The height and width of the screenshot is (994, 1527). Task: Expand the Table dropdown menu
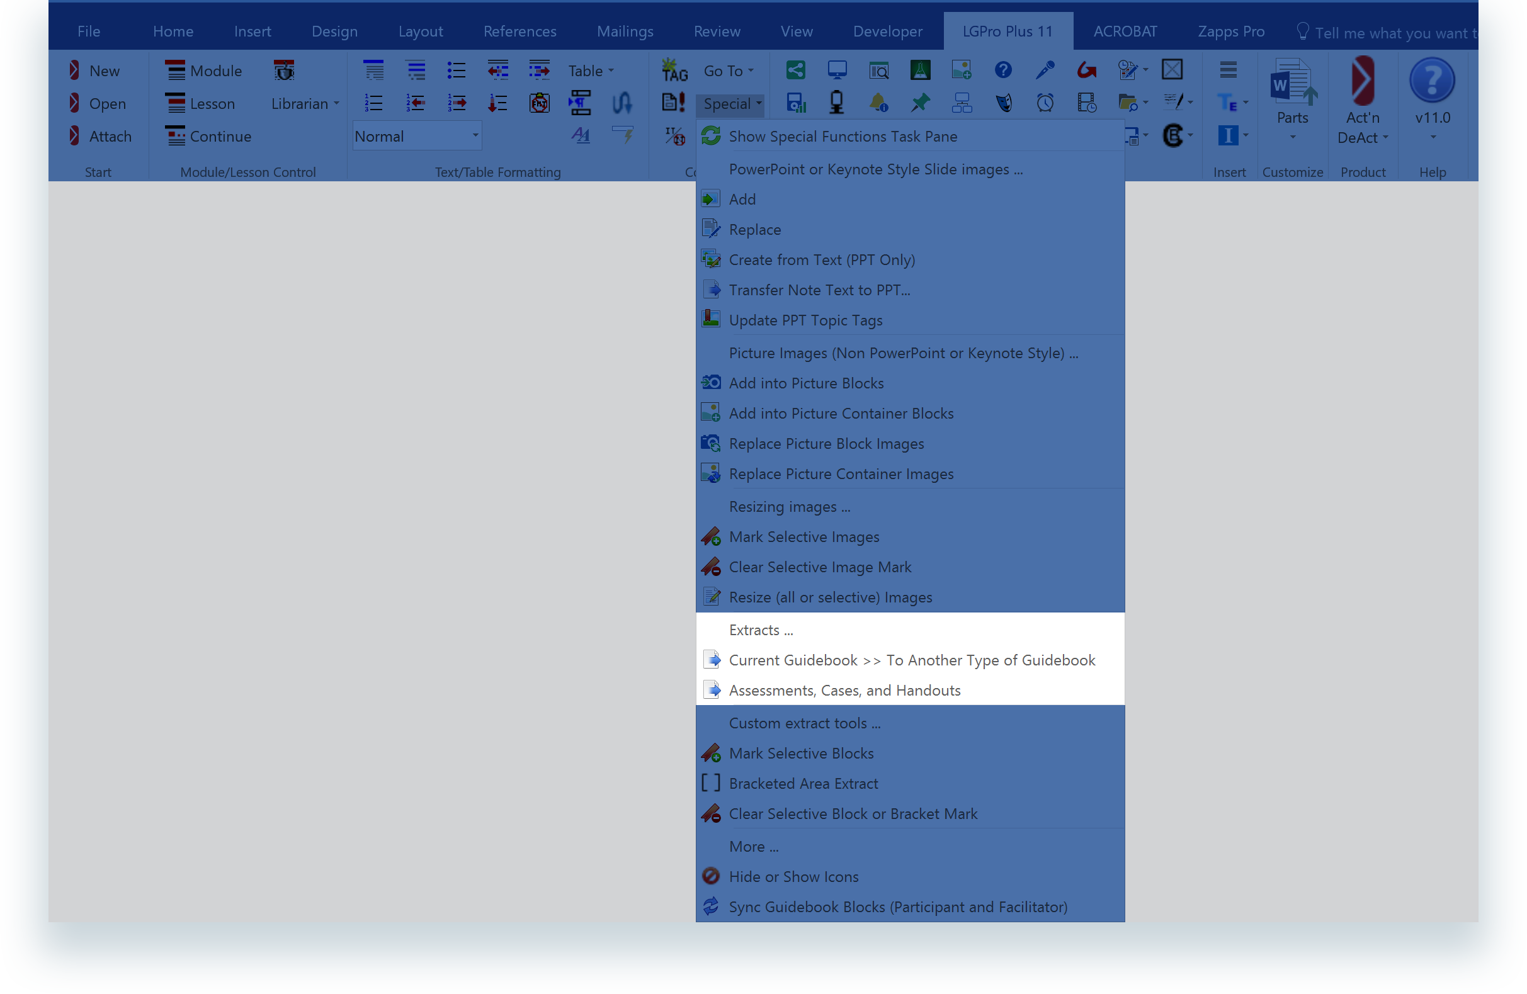coord(590,71)
